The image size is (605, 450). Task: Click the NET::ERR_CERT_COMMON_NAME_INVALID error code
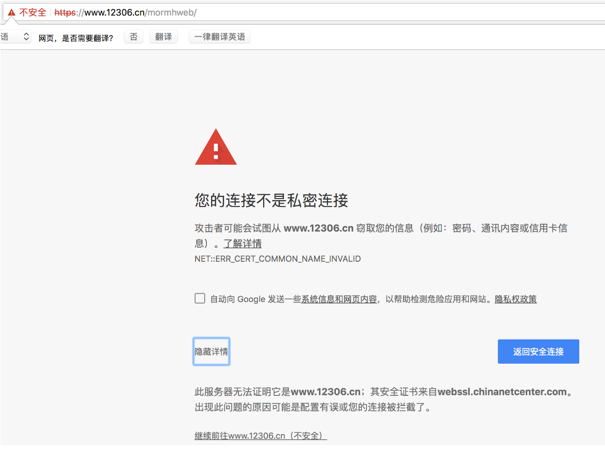[x=278, y=259]
